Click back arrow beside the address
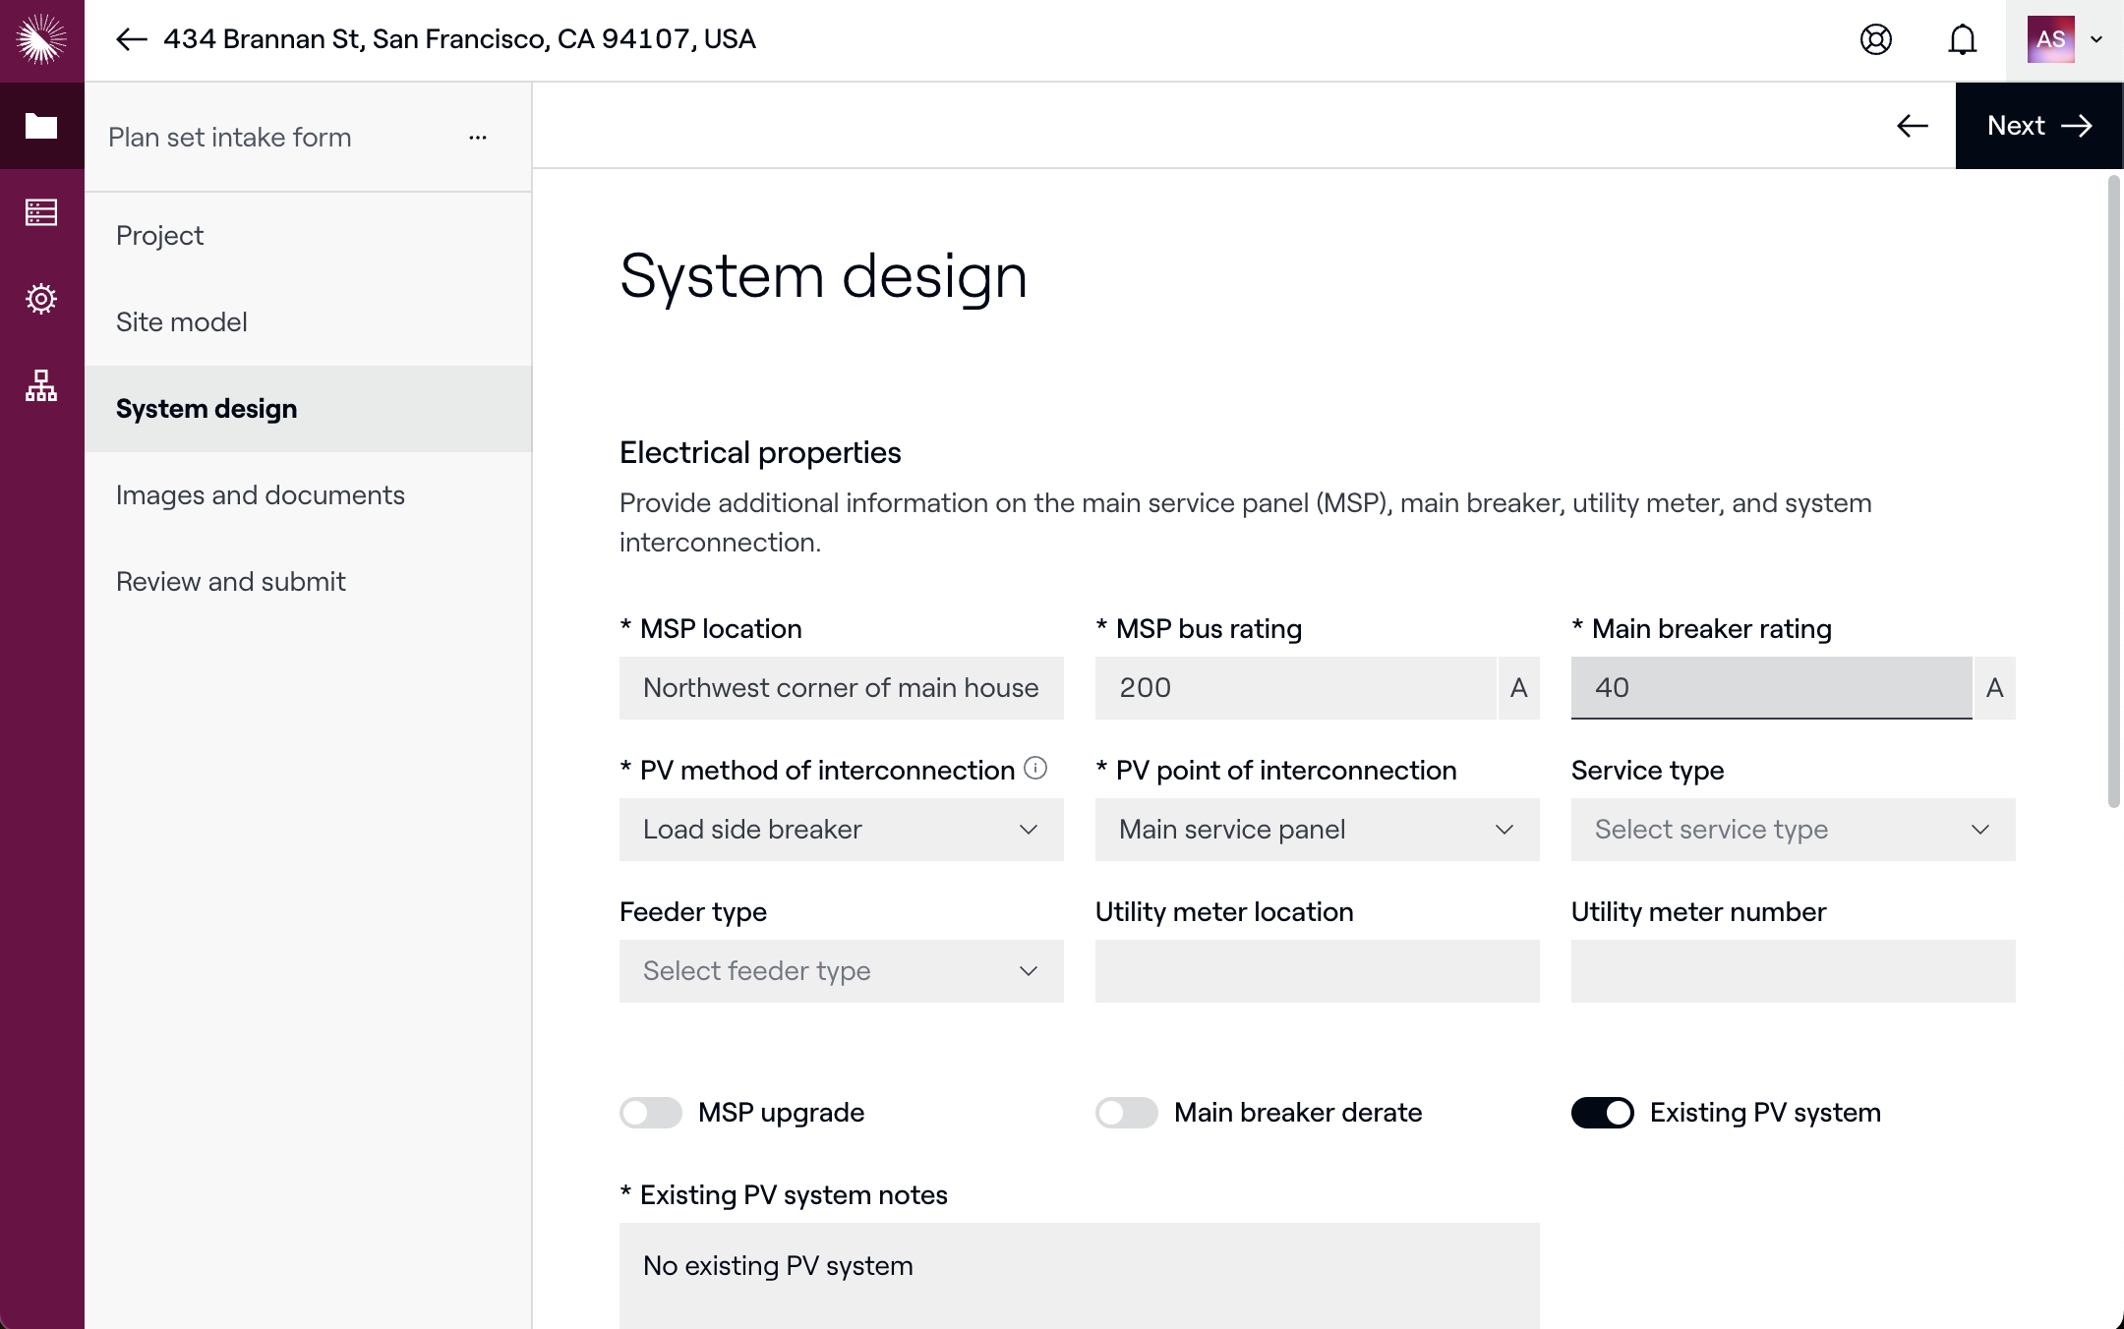 click(x=131, y=39)
